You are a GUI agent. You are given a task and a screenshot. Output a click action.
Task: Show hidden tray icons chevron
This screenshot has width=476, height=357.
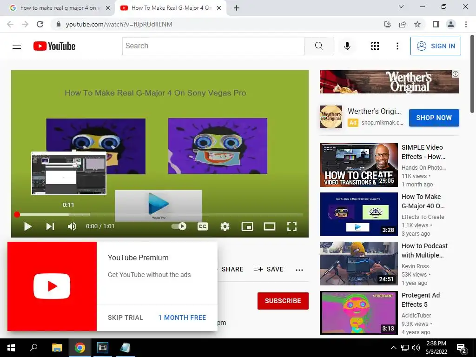[x=393, y=348]
